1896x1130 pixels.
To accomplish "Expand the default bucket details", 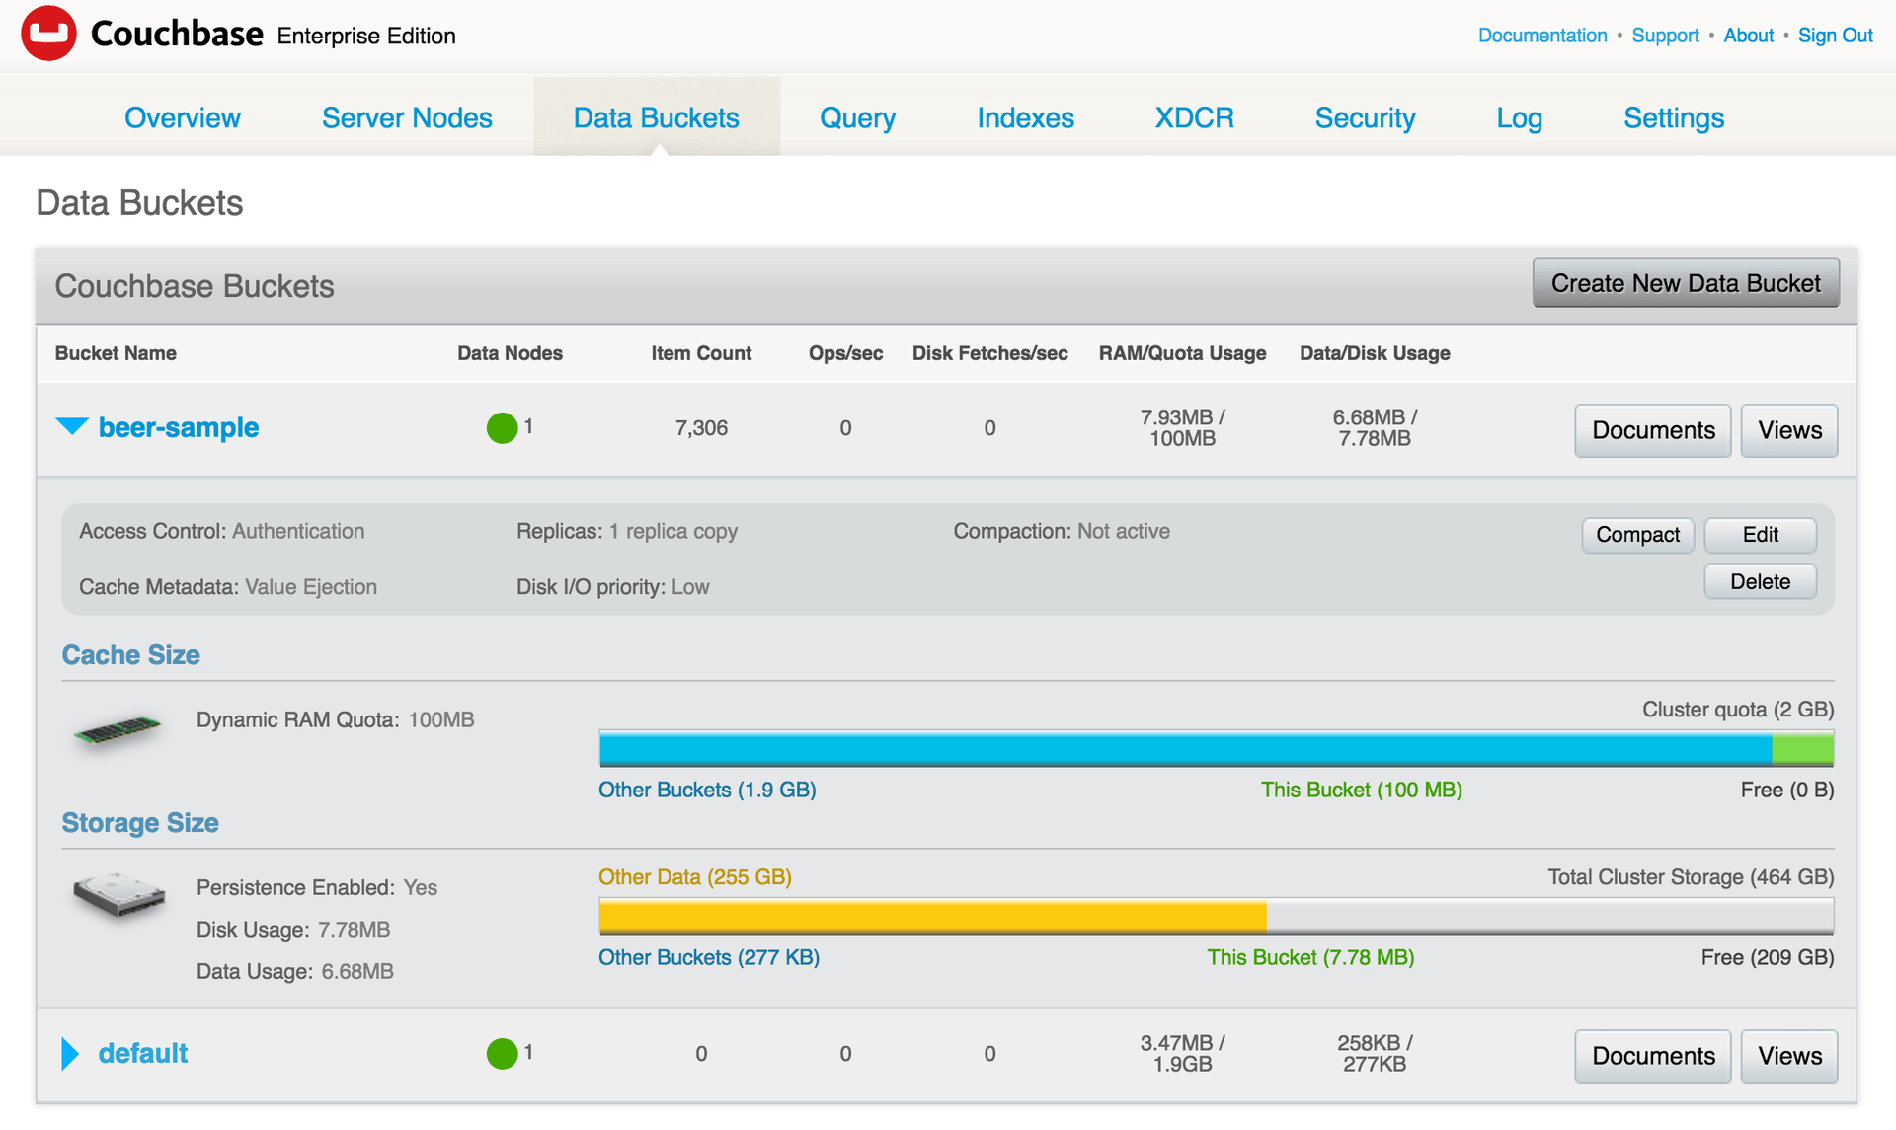I will click(69, 1053).
